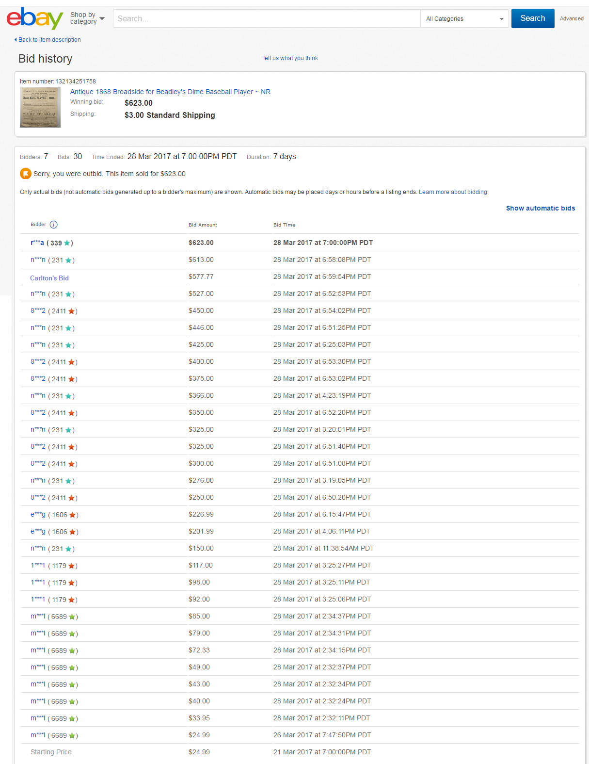
Task: Click the back arrow before item description
Action: [16, 40]
